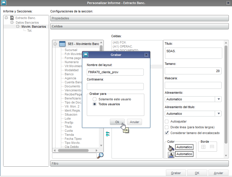Click the paint bucket background color icon
The image size is (232, 177).
coord(171,148)
